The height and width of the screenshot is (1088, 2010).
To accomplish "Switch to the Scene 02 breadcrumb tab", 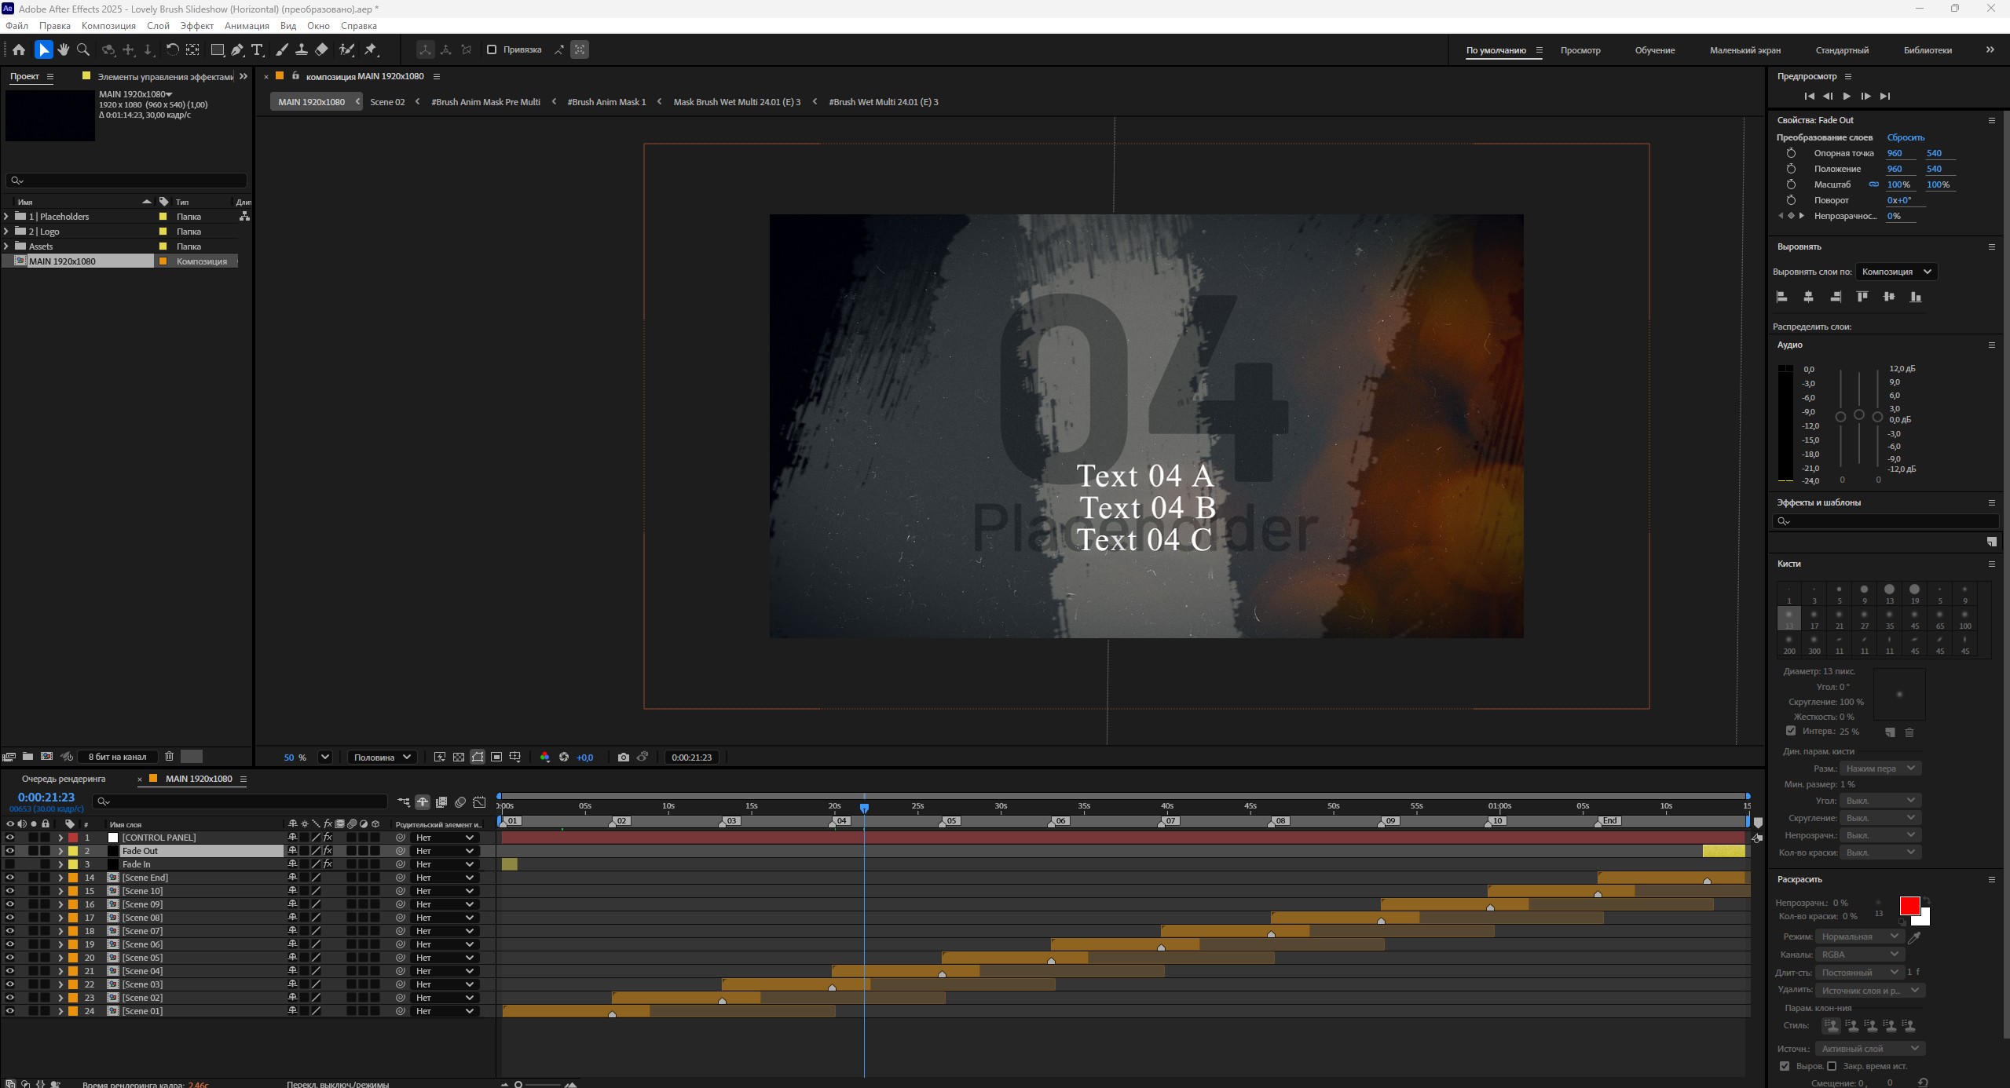I will point(387,102).
